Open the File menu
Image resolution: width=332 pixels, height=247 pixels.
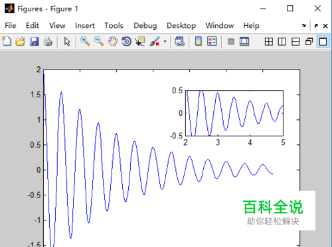tap(11, 26)
